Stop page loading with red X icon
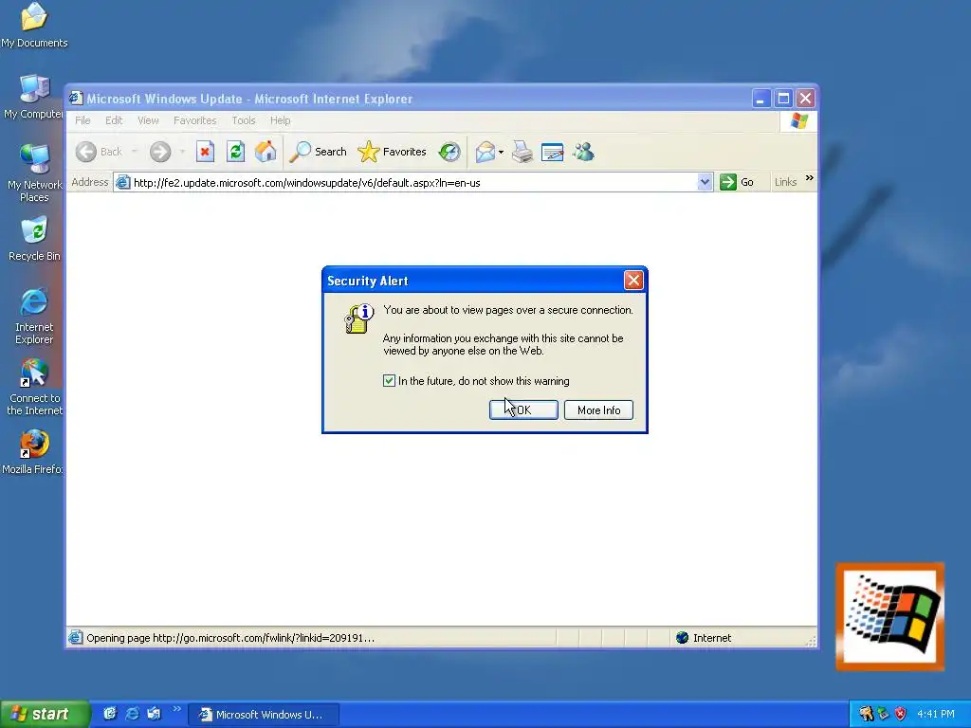The image size is (971, 728). click(205, 152)
